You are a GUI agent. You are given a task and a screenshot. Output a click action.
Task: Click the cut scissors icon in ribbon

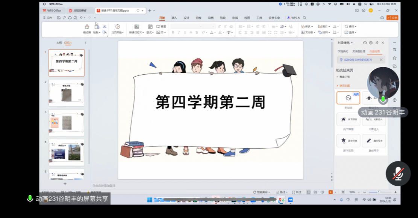[104, 27]
